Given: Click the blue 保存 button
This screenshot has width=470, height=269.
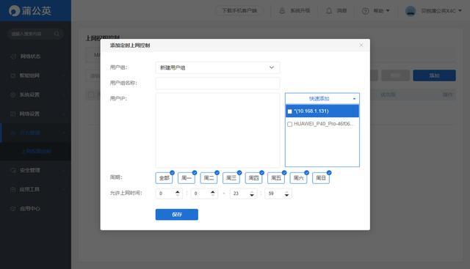Looking at the screenshot, I should coord(177,215).
